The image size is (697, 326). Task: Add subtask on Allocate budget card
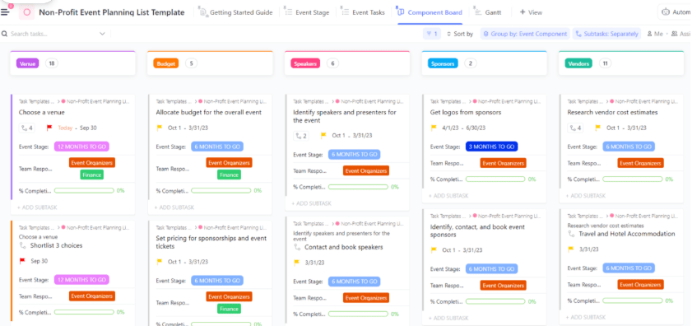point(174,207)
